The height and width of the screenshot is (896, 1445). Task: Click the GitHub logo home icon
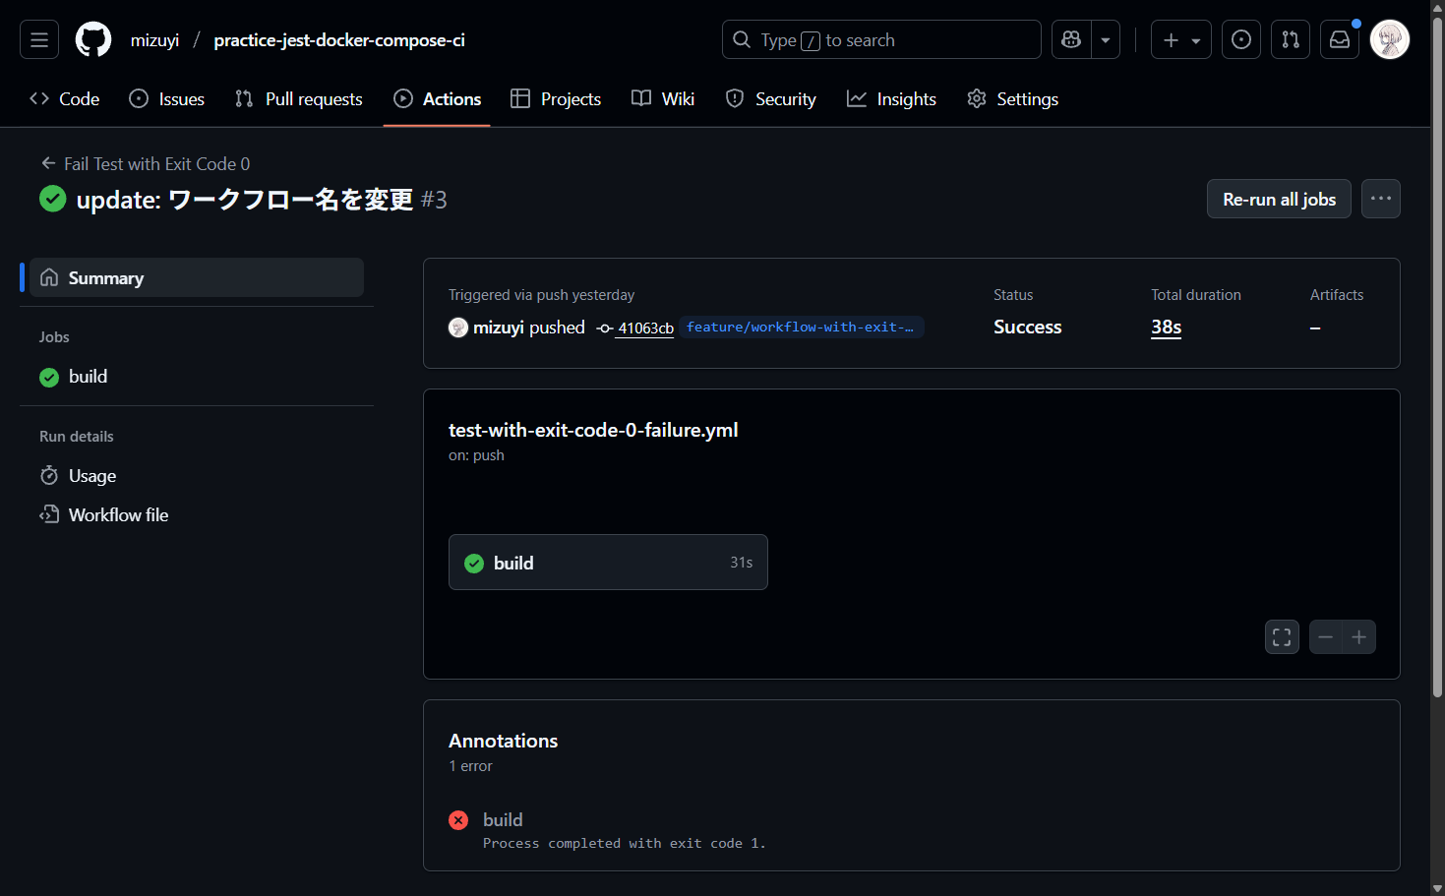click(x=93, y=40)
